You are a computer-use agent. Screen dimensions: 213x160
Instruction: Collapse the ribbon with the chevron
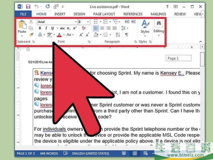201,42
